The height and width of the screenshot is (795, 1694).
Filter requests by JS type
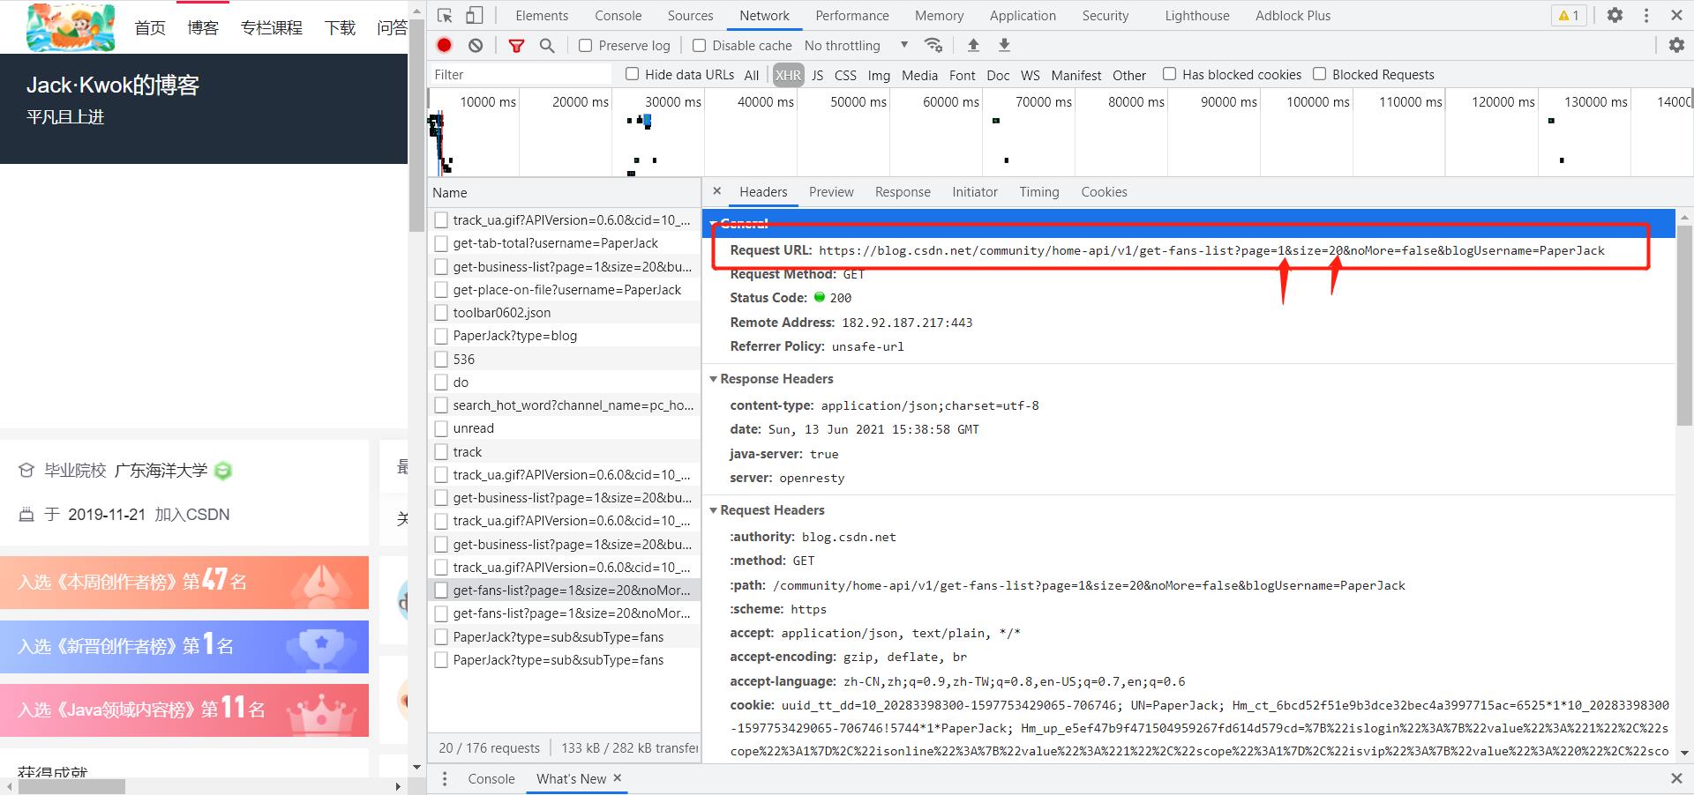point(818,75)
